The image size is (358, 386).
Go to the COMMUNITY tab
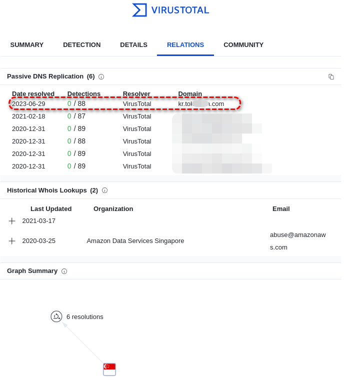[243, 45]
